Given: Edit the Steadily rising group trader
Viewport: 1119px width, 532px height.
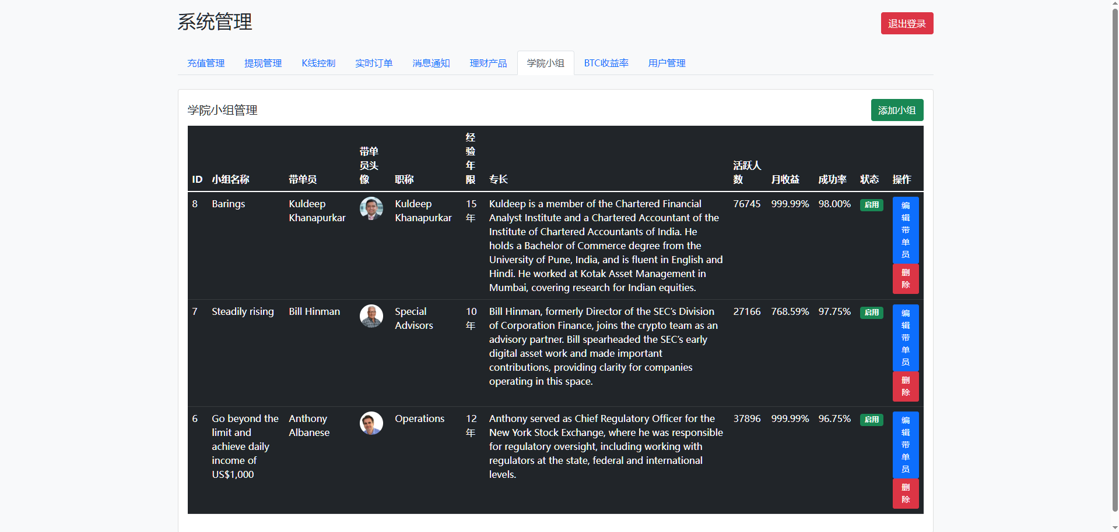Looking at the screenshot, I should pyautogui.click(x=905, y=338).
